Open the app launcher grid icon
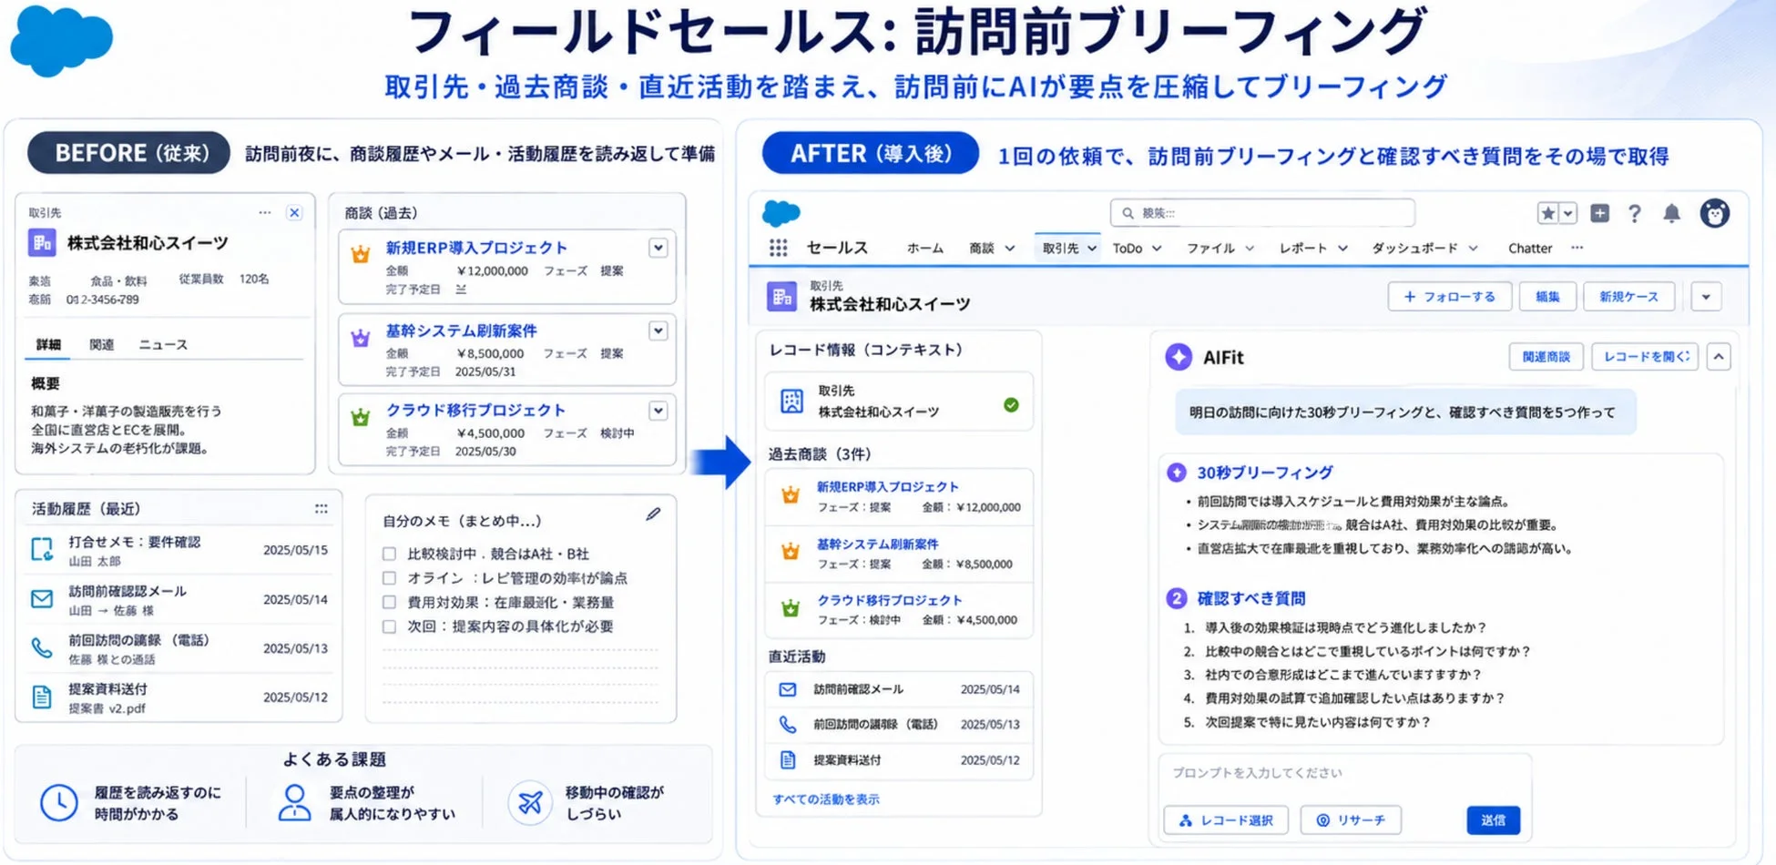The image size is (1776, 865). [778, 248]
